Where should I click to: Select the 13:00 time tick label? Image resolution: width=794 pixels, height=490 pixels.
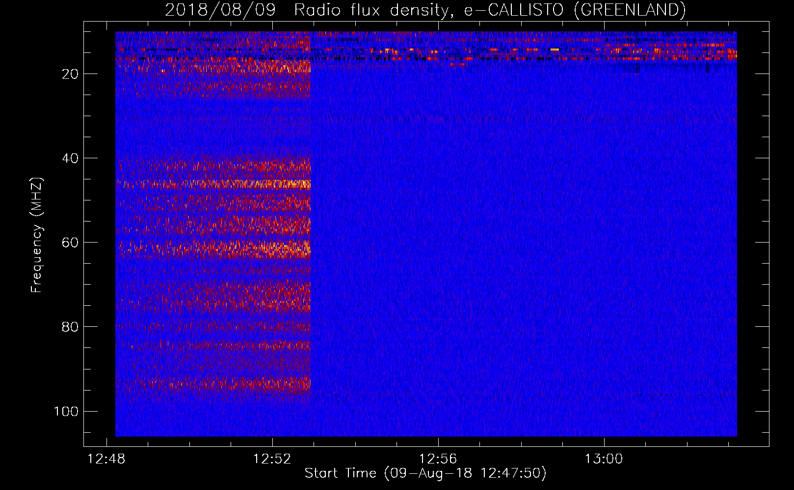point(604,459)
